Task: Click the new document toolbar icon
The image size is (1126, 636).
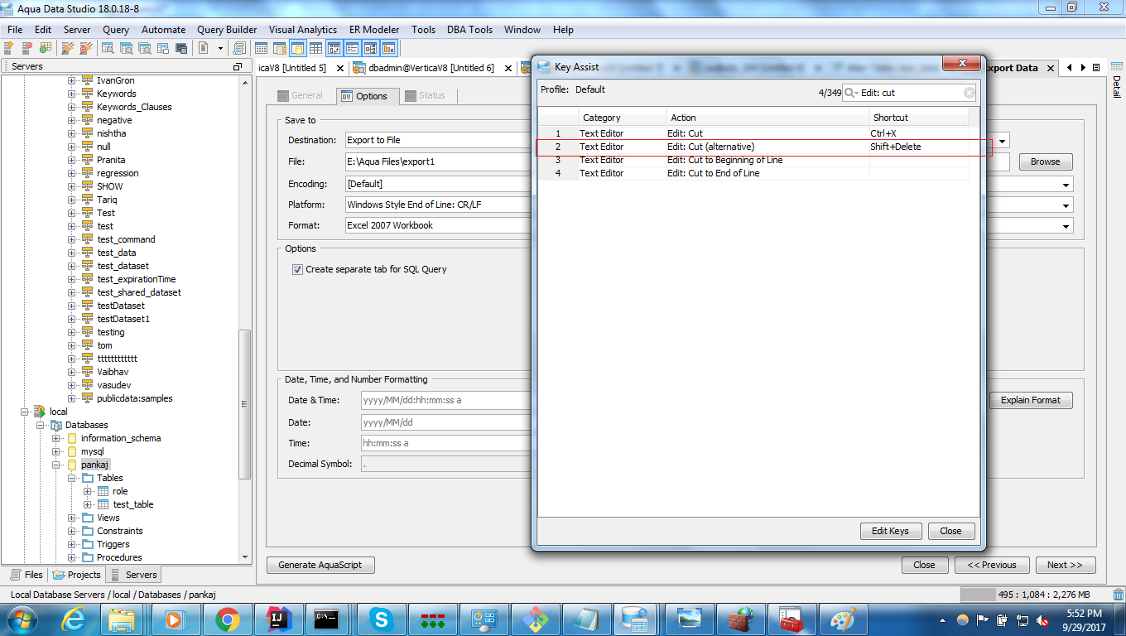Action: pos(204,48)
